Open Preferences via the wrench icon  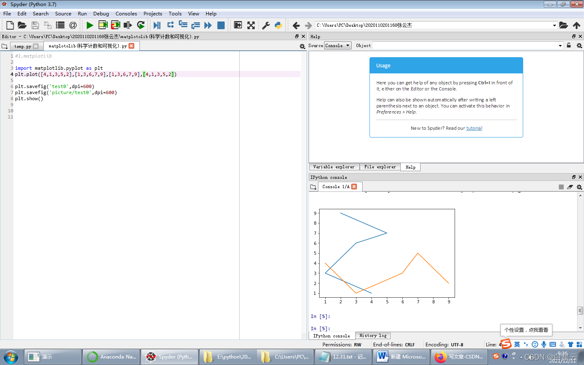point(266,25)
